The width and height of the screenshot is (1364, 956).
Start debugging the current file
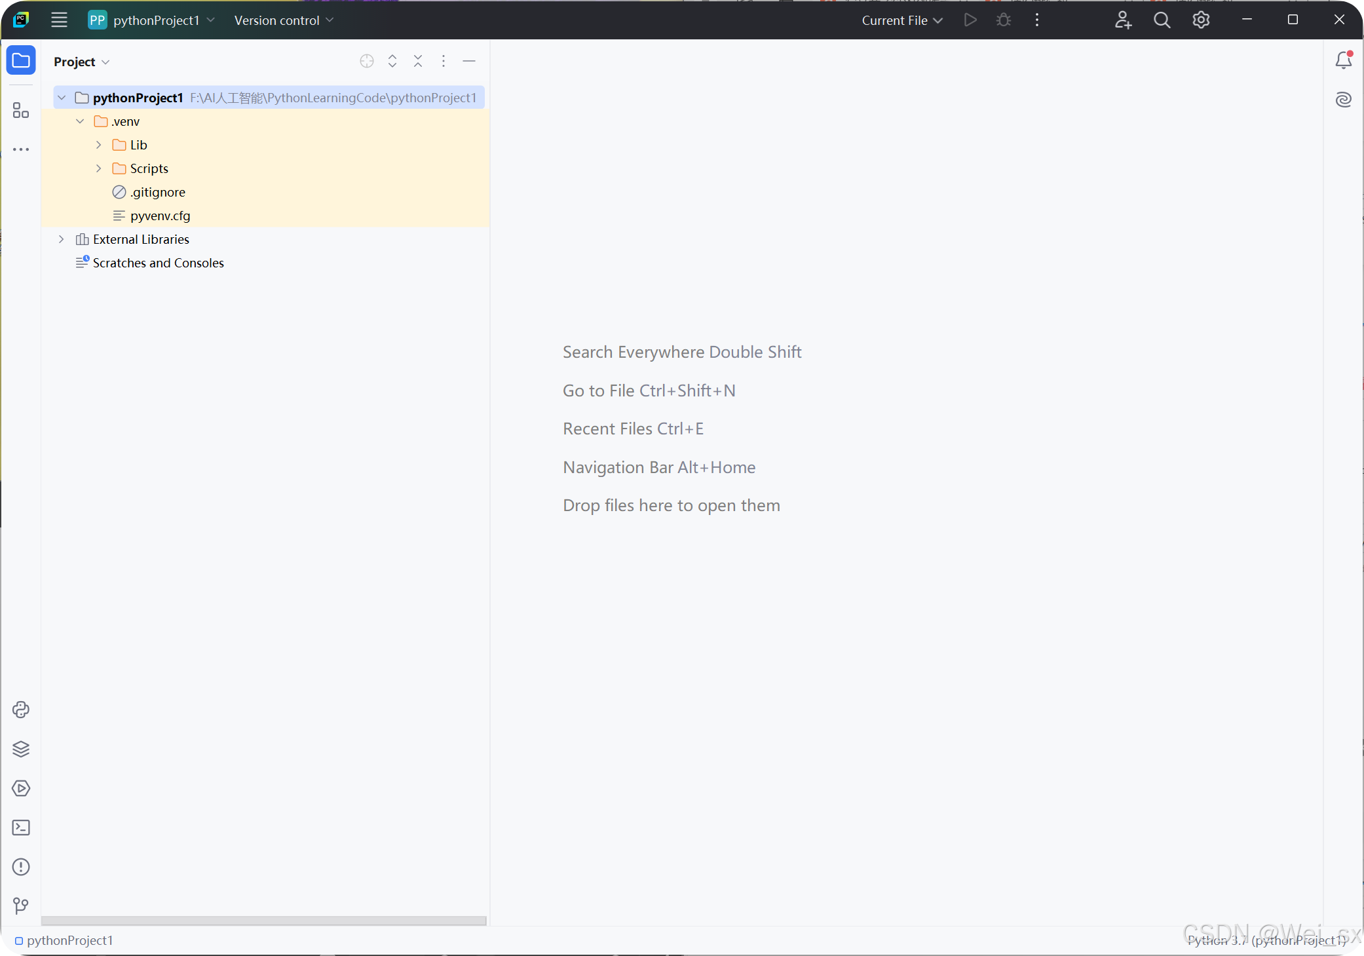(x=1003, y=20)
